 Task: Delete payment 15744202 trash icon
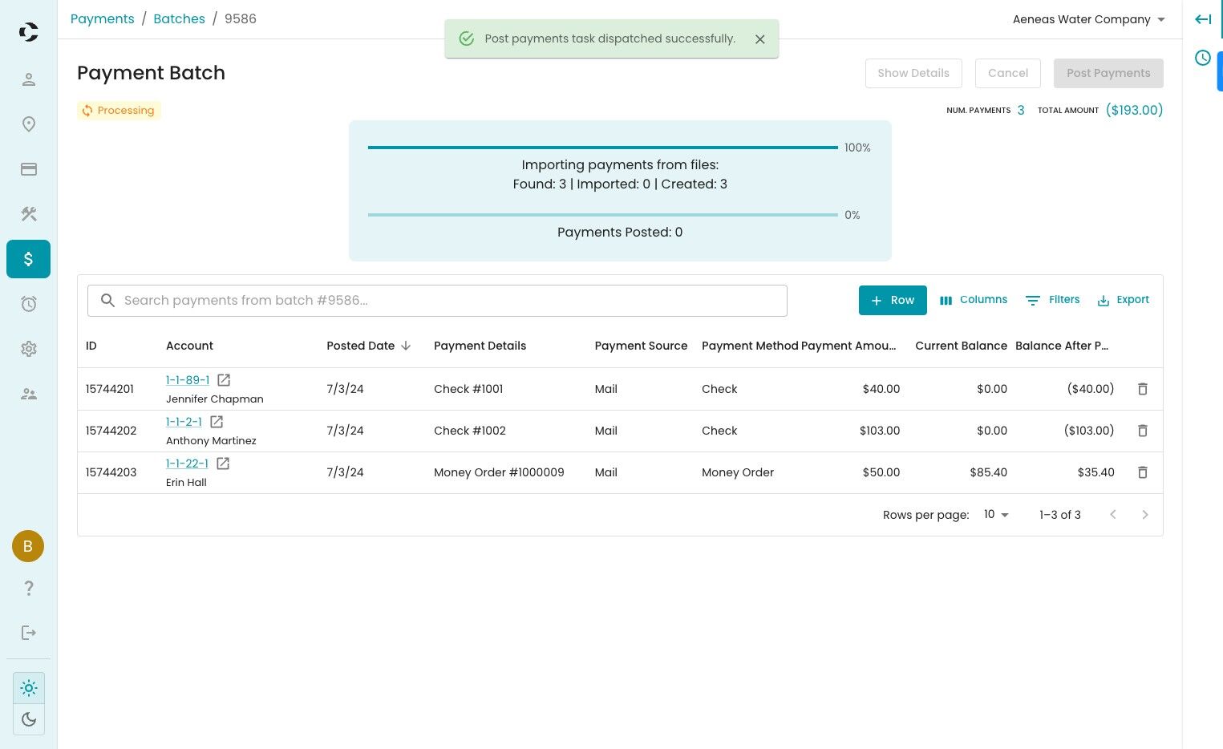coord(1143,431)
